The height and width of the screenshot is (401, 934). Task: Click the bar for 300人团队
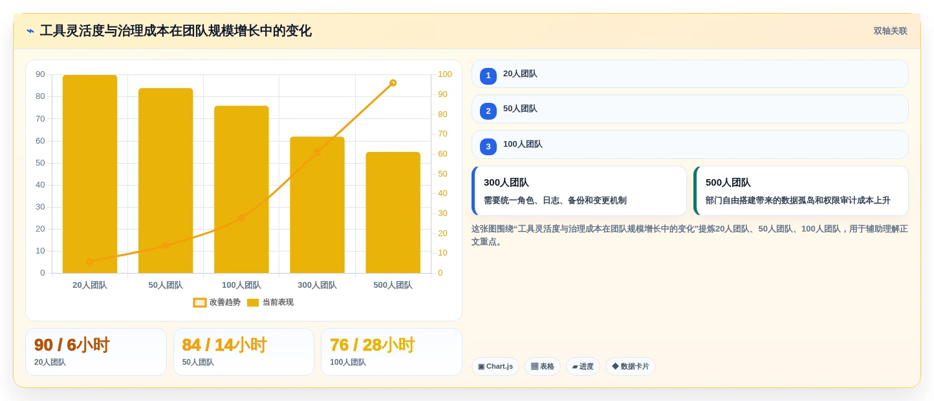pyautogui.click(x=317, y=205)
